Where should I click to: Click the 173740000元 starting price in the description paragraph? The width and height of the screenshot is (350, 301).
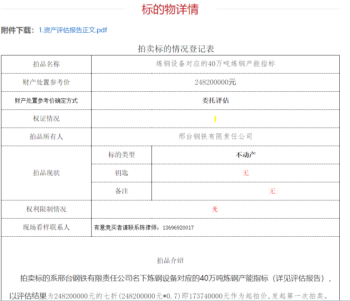(x=209, y=296)
